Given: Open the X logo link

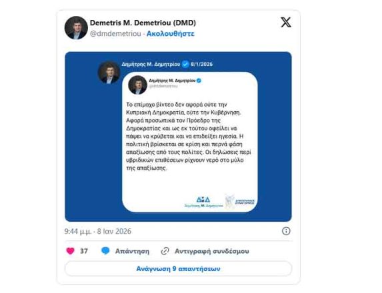Looking at the screenshot, I should point(286,22).
